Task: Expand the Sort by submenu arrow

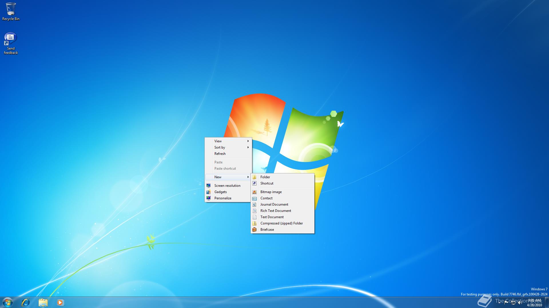Action: point(248,147)
